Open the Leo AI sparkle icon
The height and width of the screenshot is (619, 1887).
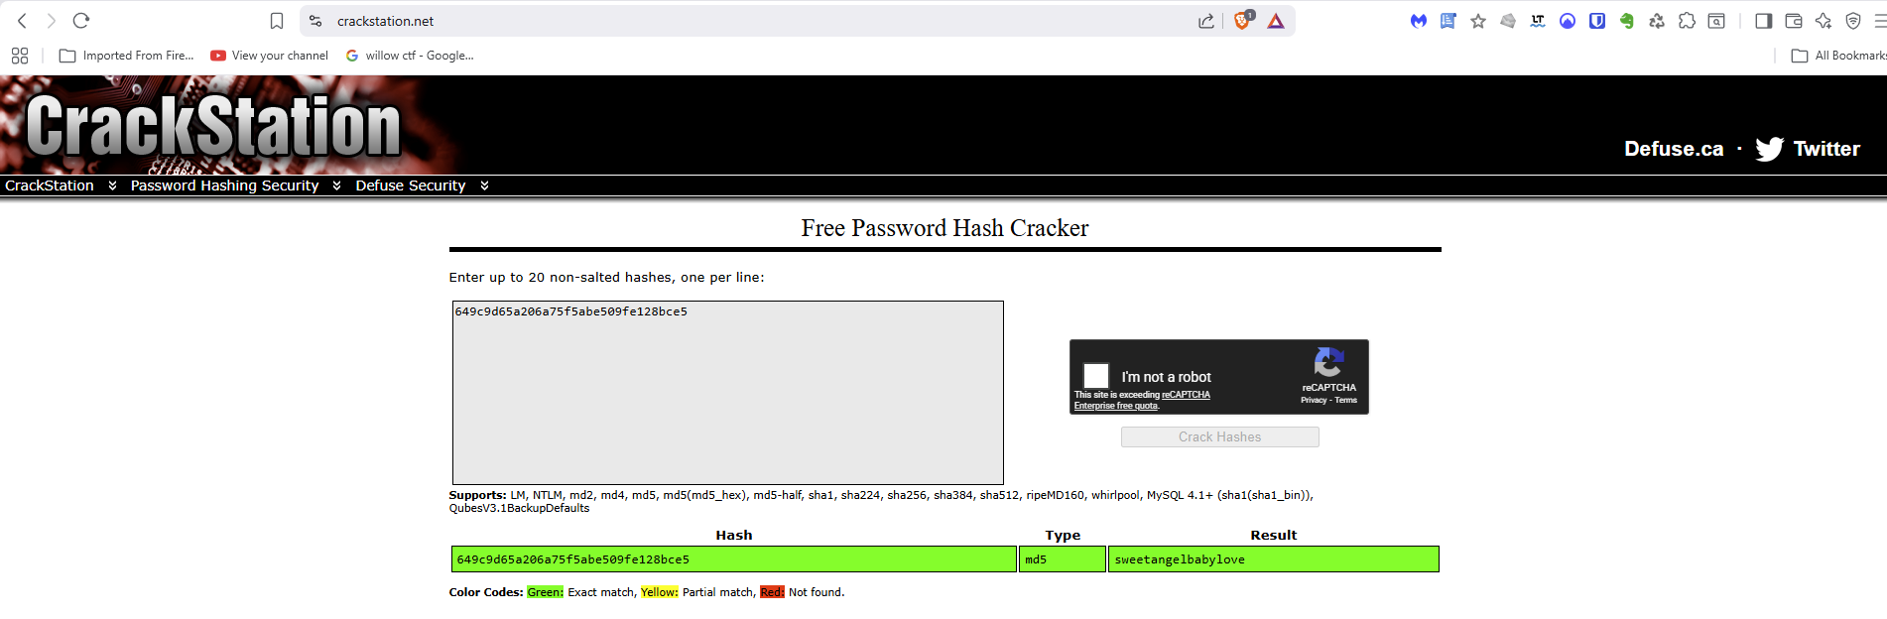coord(1824,21)
